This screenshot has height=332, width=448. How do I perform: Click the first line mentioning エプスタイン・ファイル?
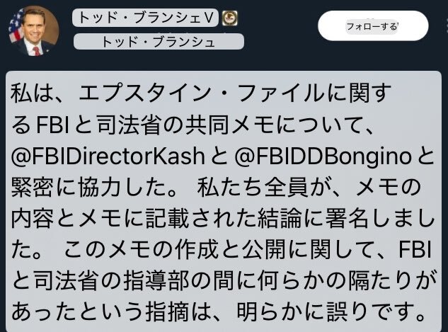(x=201, y=93)
